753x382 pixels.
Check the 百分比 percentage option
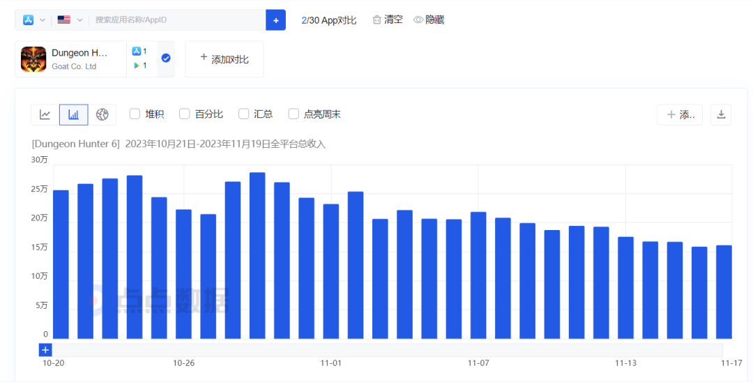click(185, 114)
